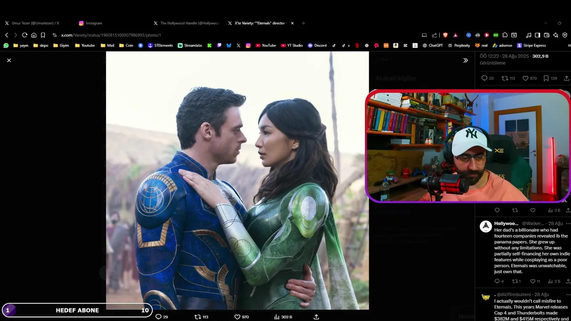Reply to photo via bottom comment icon
The width and height of the screenshot is (571, 321).
[x=158, y=317]
